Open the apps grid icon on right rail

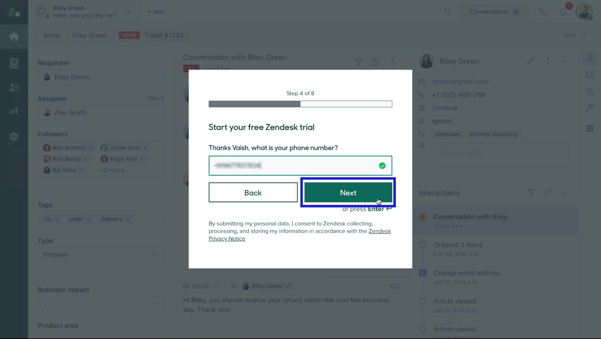click(x=589, y=128)
